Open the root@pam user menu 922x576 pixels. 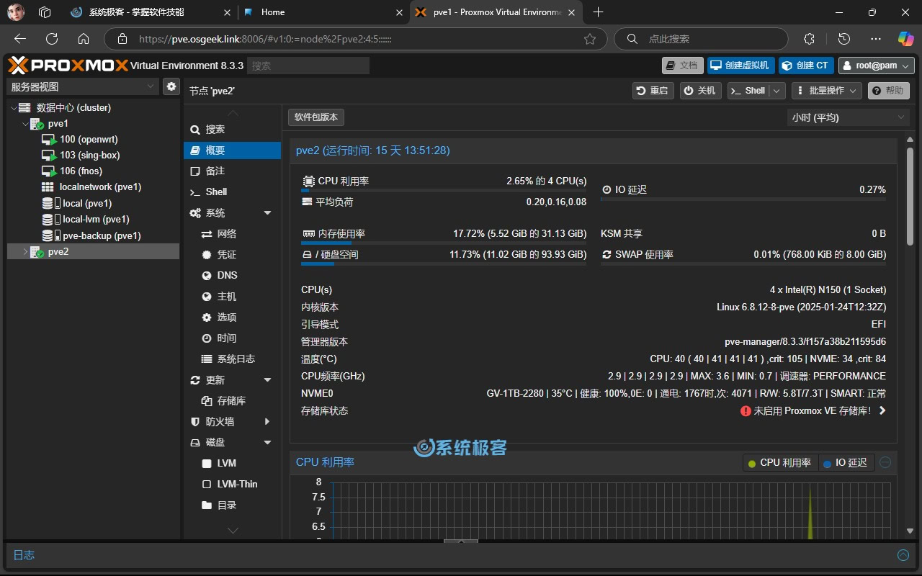(x=876, y=66)
